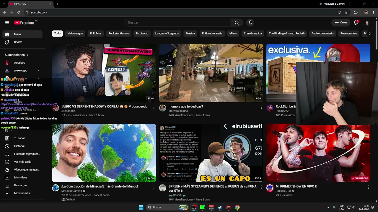Open the Josedeodo channel avatar
This screenshot has width=378, height=212.
point(56,108)
